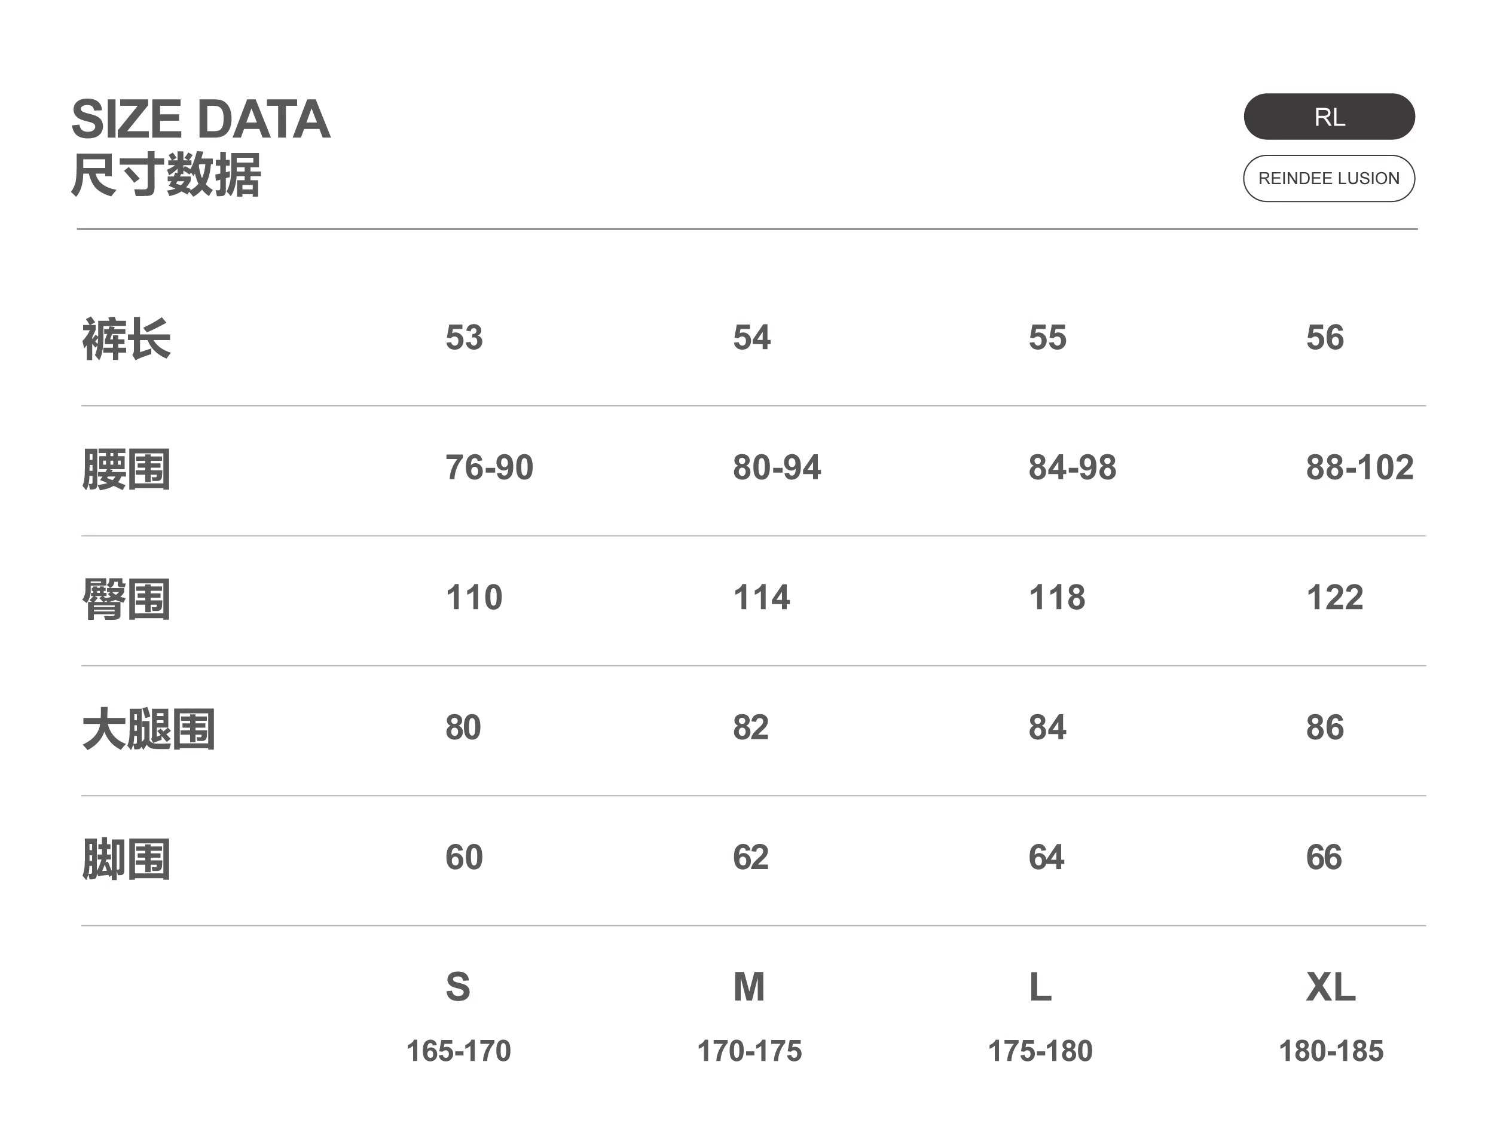Click the REINDEE LUSION outlined button
The image size is (1494, 1135).
(x=1328, y=178)
